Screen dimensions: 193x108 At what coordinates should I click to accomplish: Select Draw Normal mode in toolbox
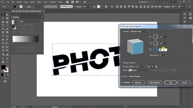pyautogui.click(x=2, y=78)
